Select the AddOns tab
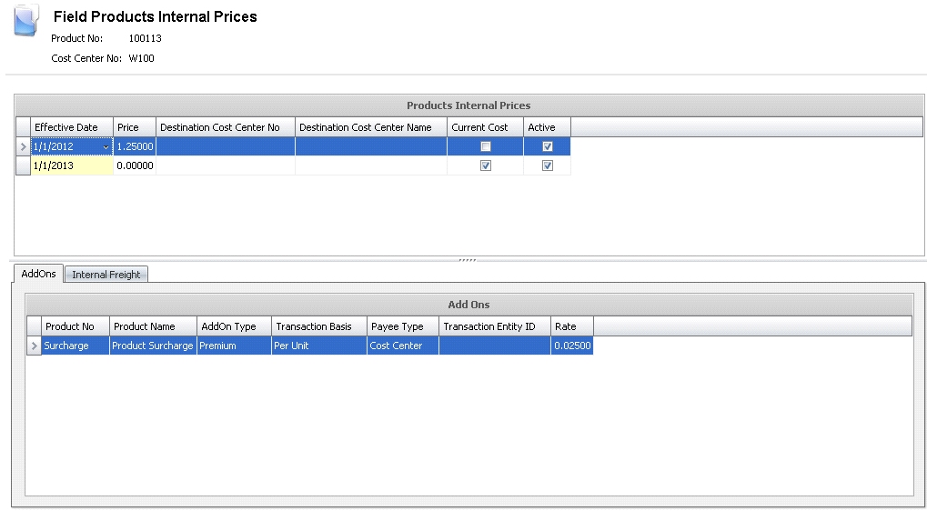This screenshot has width=927, height=511. [38, 274]
